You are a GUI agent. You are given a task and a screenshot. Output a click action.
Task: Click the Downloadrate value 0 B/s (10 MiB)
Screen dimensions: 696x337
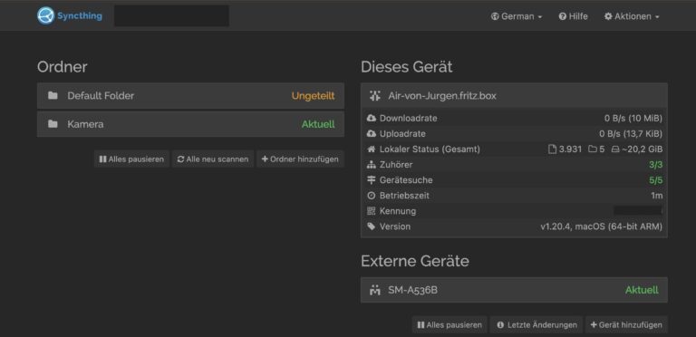tap(633, 119)
